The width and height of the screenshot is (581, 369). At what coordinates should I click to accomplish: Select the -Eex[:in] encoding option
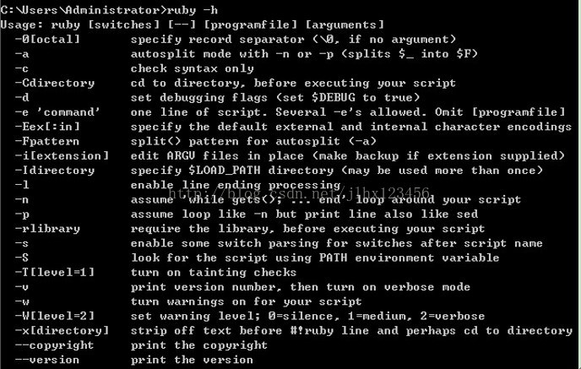[x=47, y=127]
